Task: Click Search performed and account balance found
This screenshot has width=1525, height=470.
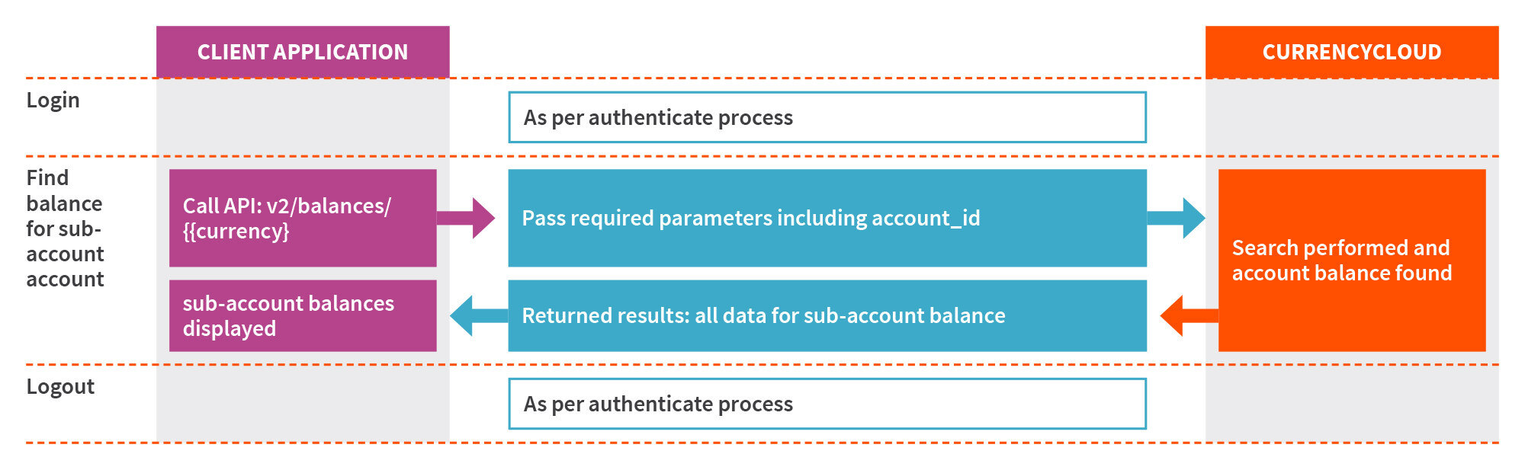Action: tap(1352, 260)
